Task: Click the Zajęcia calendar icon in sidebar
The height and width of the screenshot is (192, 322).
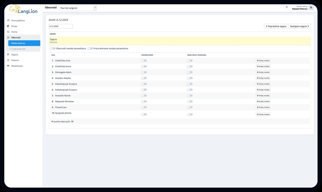Action: (x=8, y=55)
